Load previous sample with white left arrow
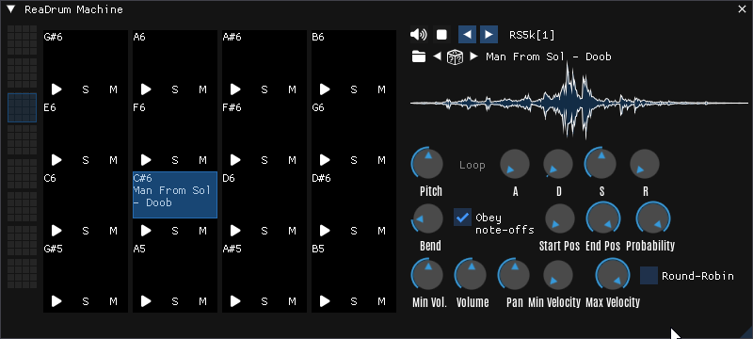Image resolution: width=753 pixels, height=339 pixels. pyautogui.click(x=437, y=56)
